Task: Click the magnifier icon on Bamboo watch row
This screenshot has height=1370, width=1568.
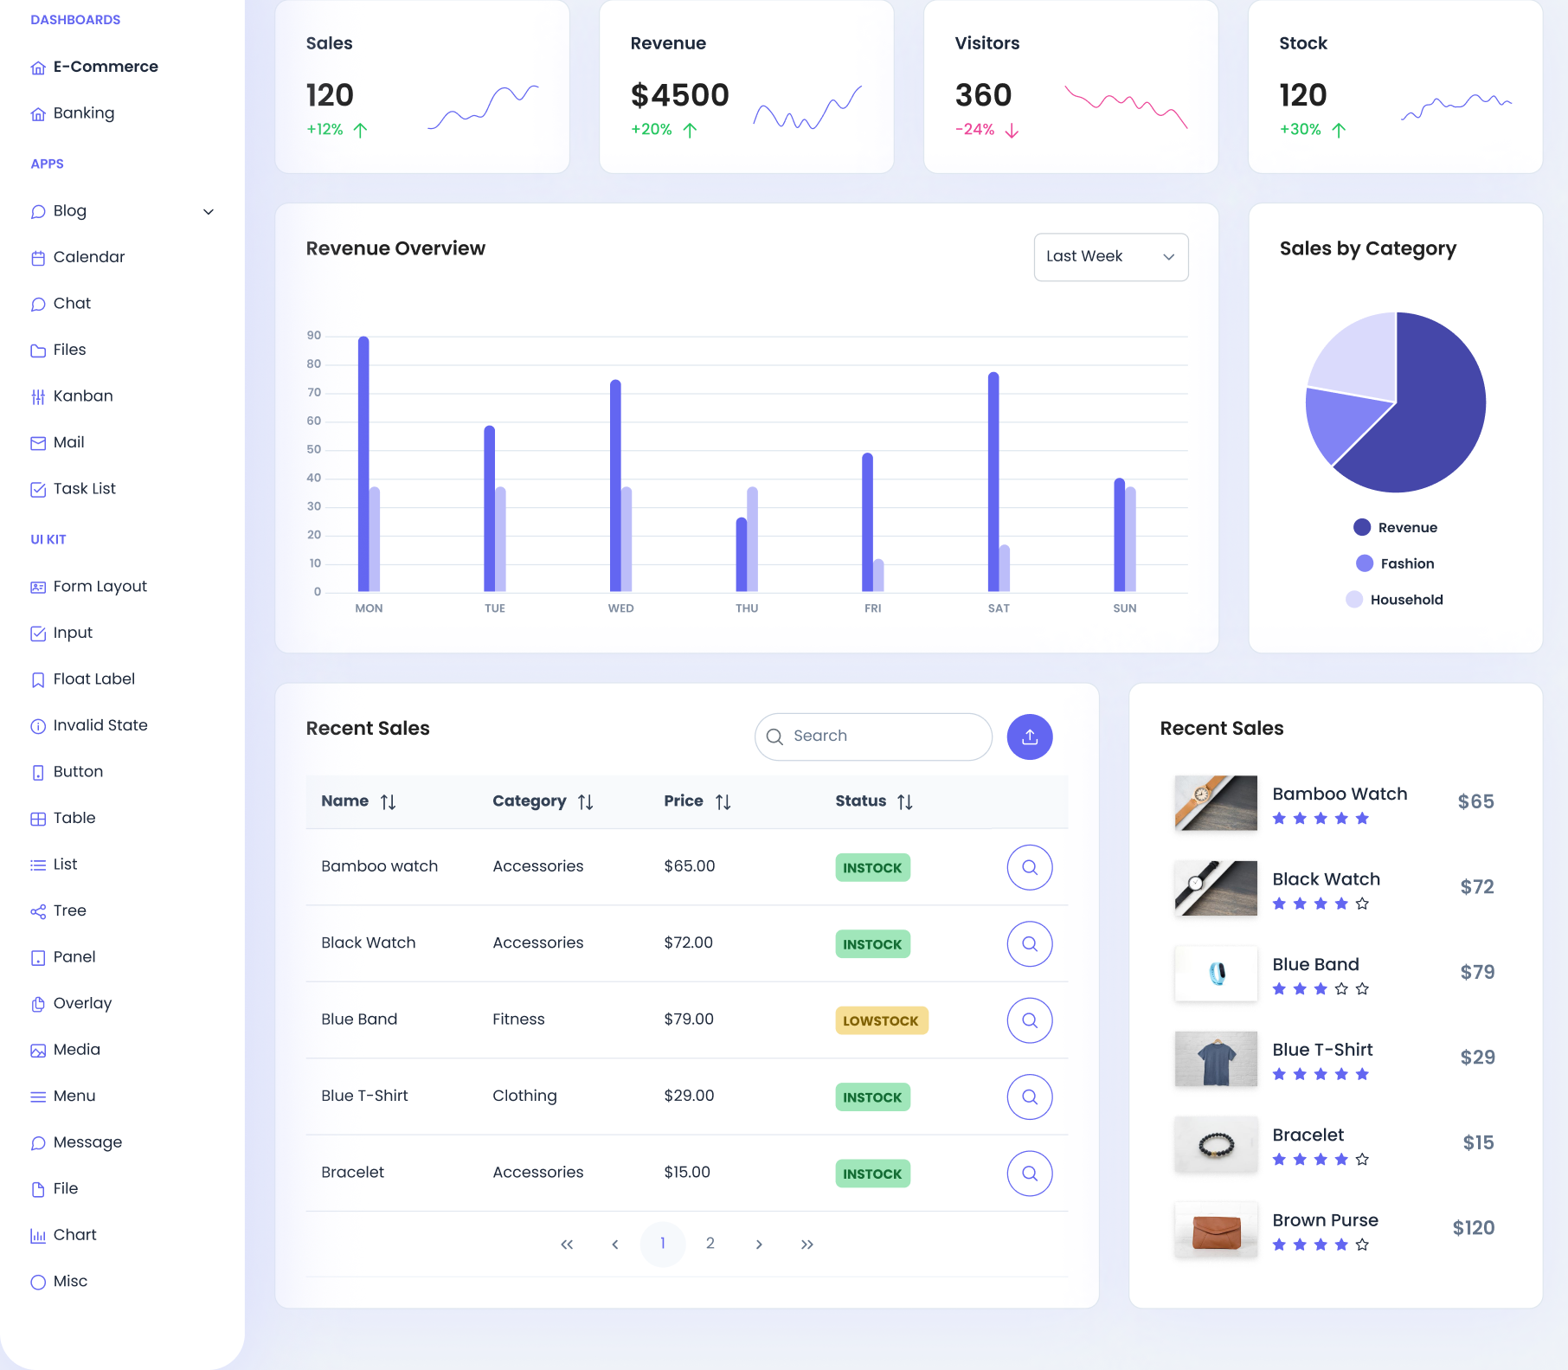Action: (x=1029, y=866)
